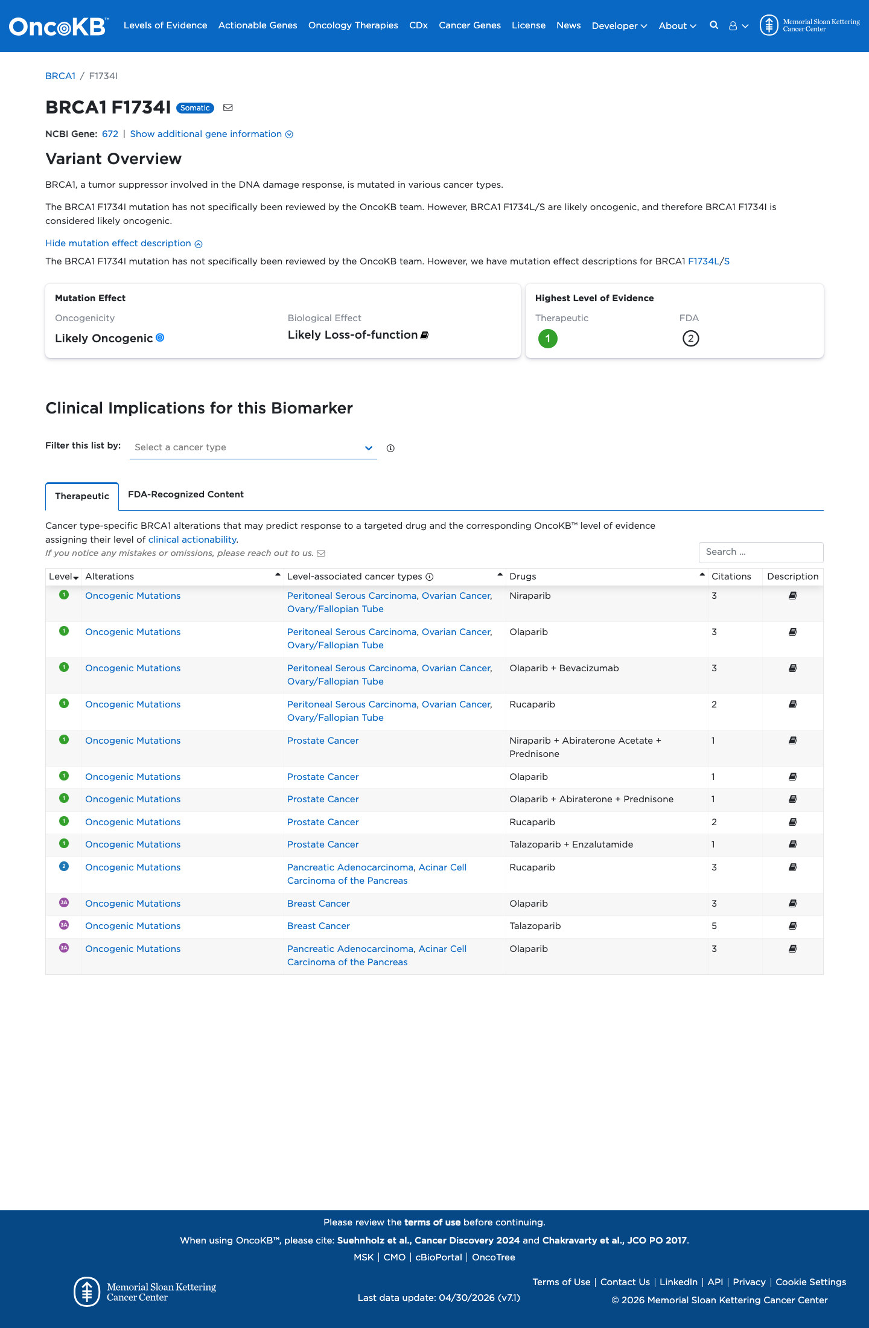Open description book icon for Talazoparib row
Viewport: 869px width, 1328px height.
[793, 926]
